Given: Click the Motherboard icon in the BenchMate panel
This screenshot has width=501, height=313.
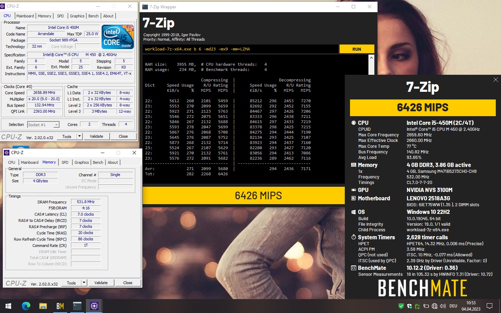Looking at the screenshot, I should tap(353, 198).
